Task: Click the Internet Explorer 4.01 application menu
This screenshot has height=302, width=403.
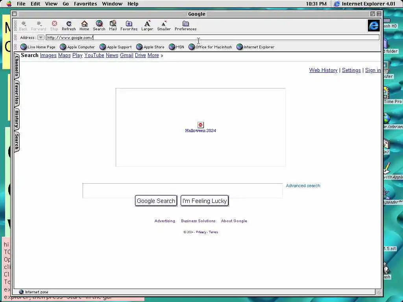Action: pos(365,4)
